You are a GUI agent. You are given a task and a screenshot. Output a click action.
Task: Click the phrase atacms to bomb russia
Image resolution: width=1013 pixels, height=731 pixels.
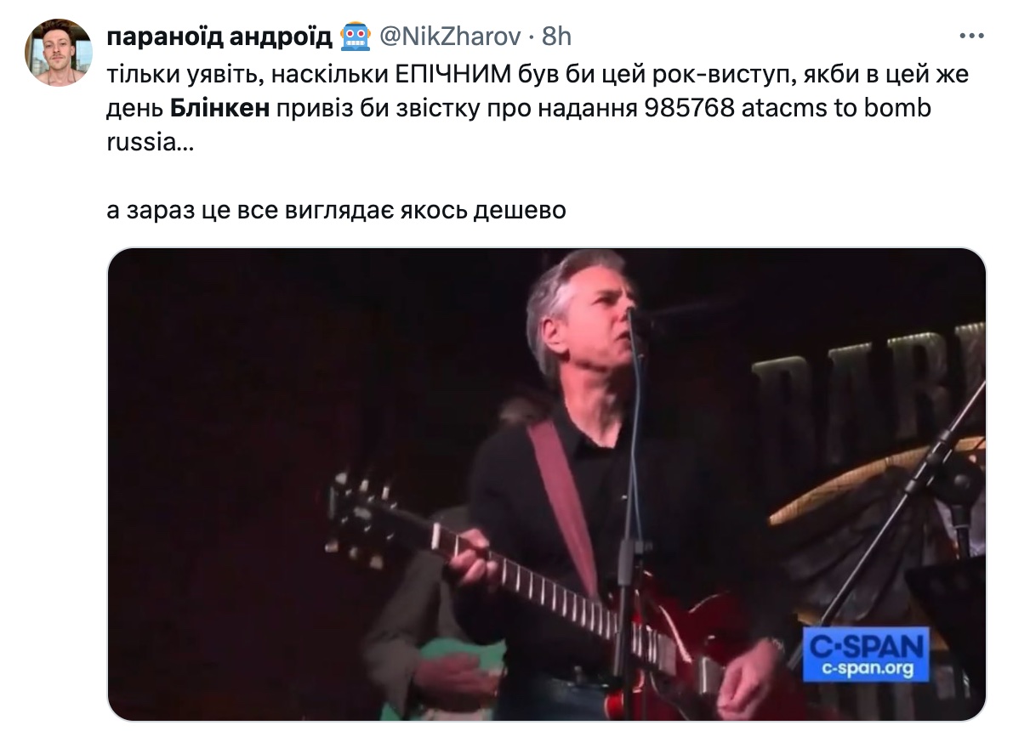(x=519, y=125)
